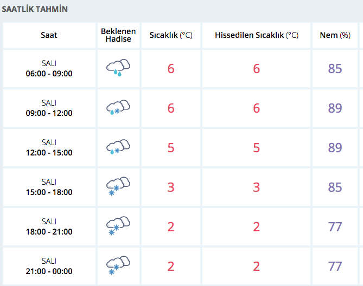Click the snow icon for 21:00 - 00:00
Screen dimensions: 363x286
[118, 266]
